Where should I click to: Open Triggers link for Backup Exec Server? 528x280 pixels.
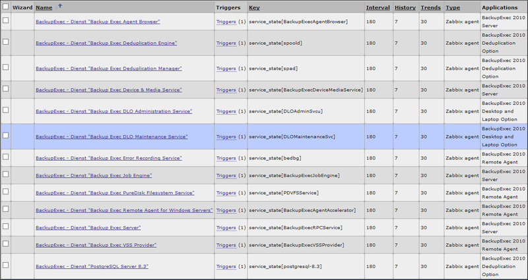[x=226, y=227]
